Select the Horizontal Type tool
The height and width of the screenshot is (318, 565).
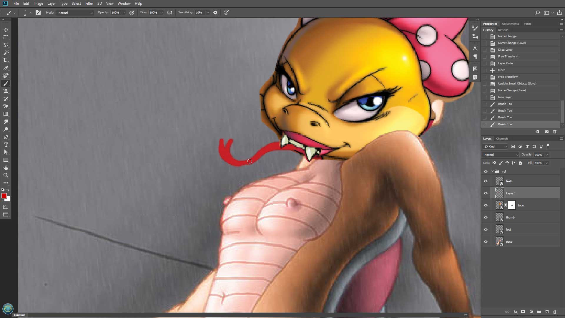[6, 145]
